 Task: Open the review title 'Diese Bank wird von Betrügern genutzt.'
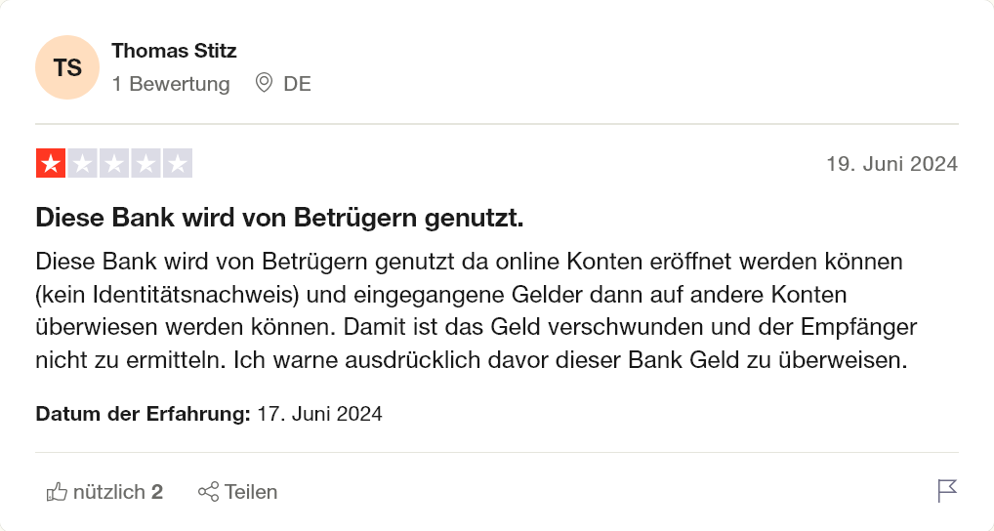[x=279, y=218]
